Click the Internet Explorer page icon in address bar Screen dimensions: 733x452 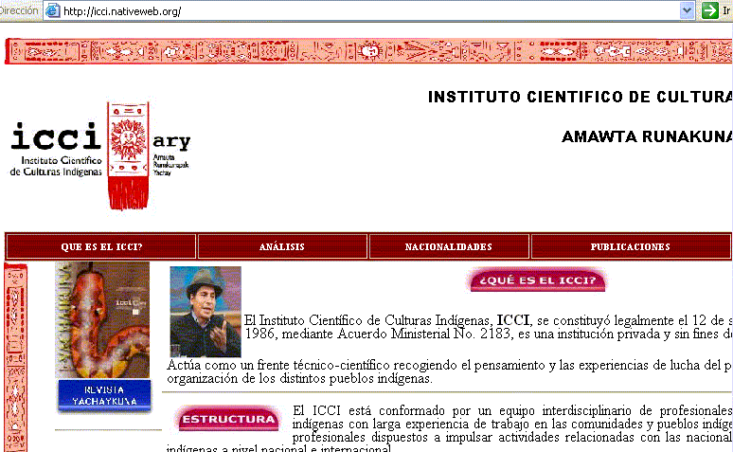53,10
